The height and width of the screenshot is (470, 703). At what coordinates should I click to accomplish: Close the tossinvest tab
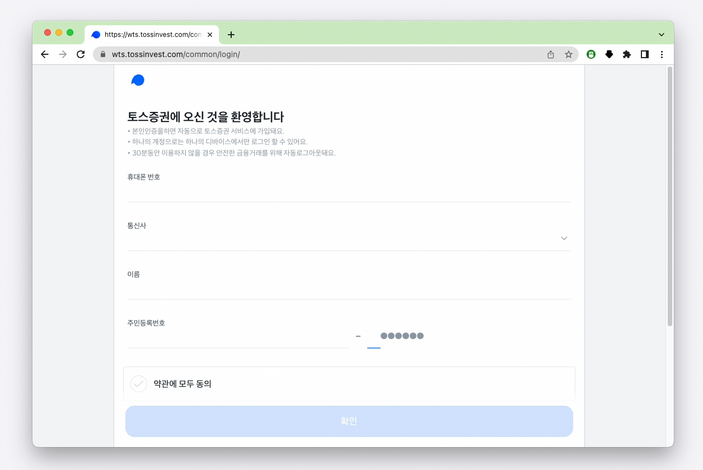(210, 35)
